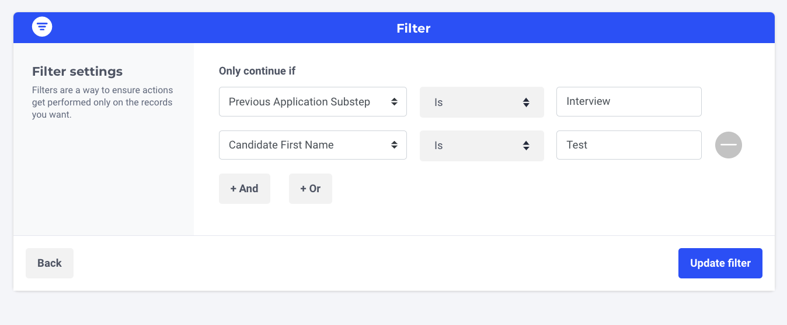Click the arrows in the second row's Is selector
Screen dimensions: 787x325
click(x=526, y=146)
